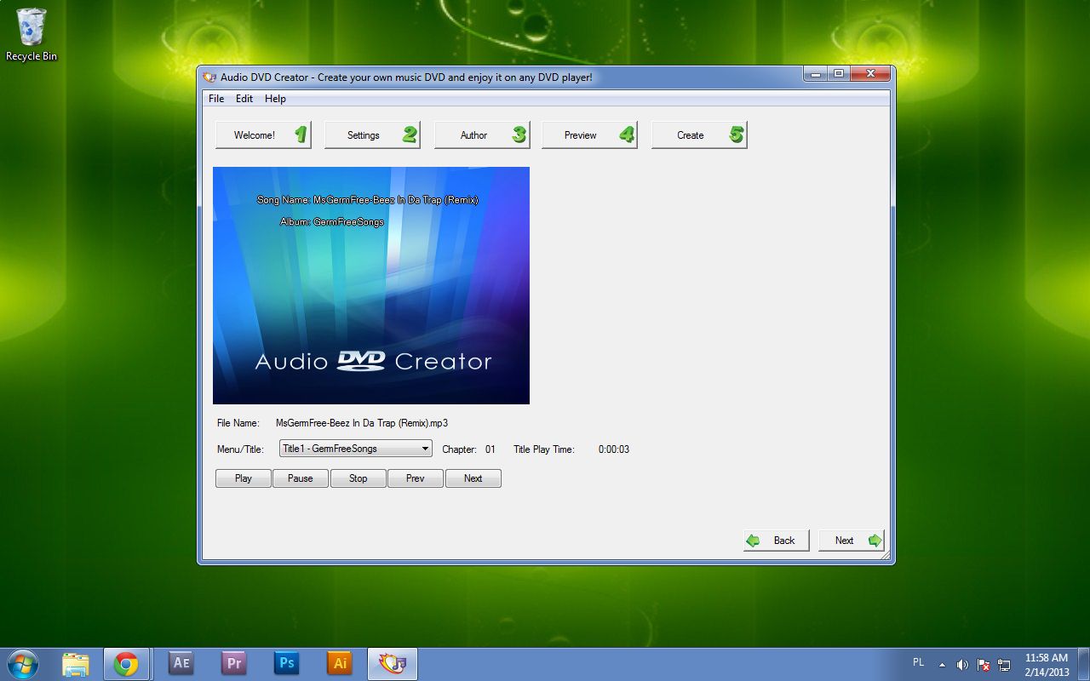The height and width of the screenshot is (681, 1090).
Task: Open the network tray icon
Action: tap(1004, 665)
